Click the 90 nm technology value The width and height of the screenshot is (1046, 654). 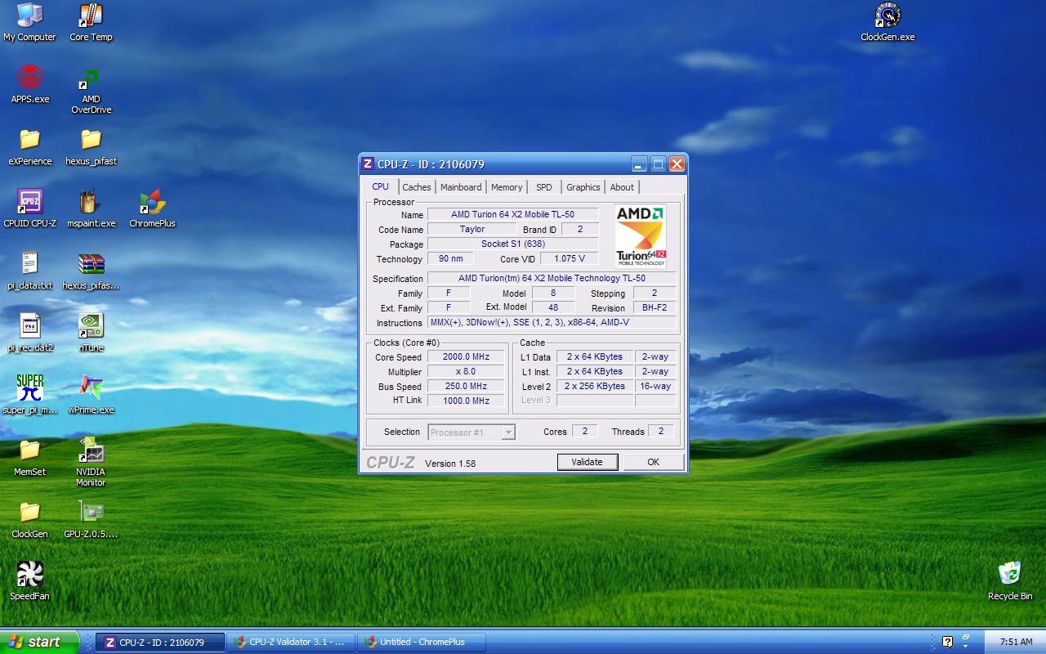point(450,258)
